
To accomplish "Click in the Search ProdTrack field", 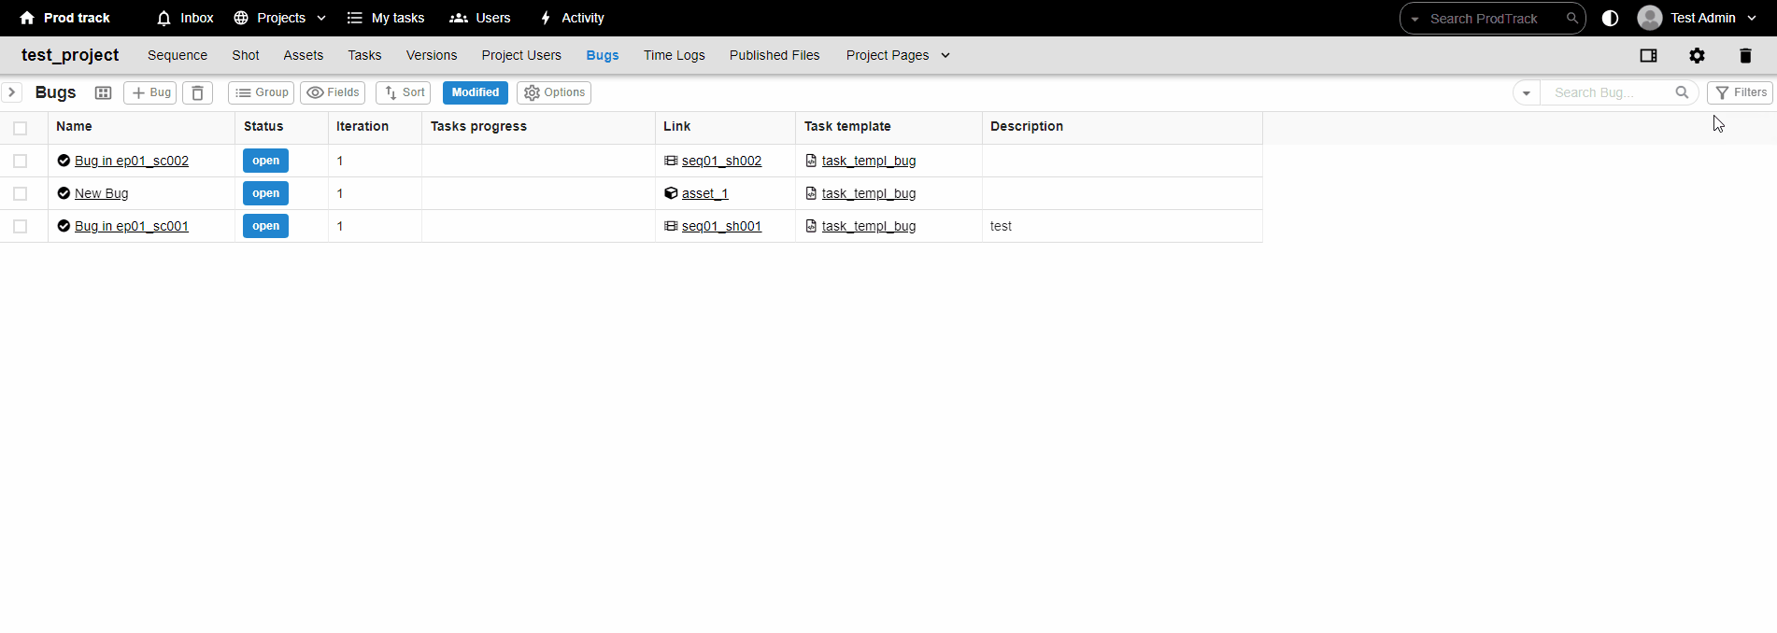I will pos(1492,19).
